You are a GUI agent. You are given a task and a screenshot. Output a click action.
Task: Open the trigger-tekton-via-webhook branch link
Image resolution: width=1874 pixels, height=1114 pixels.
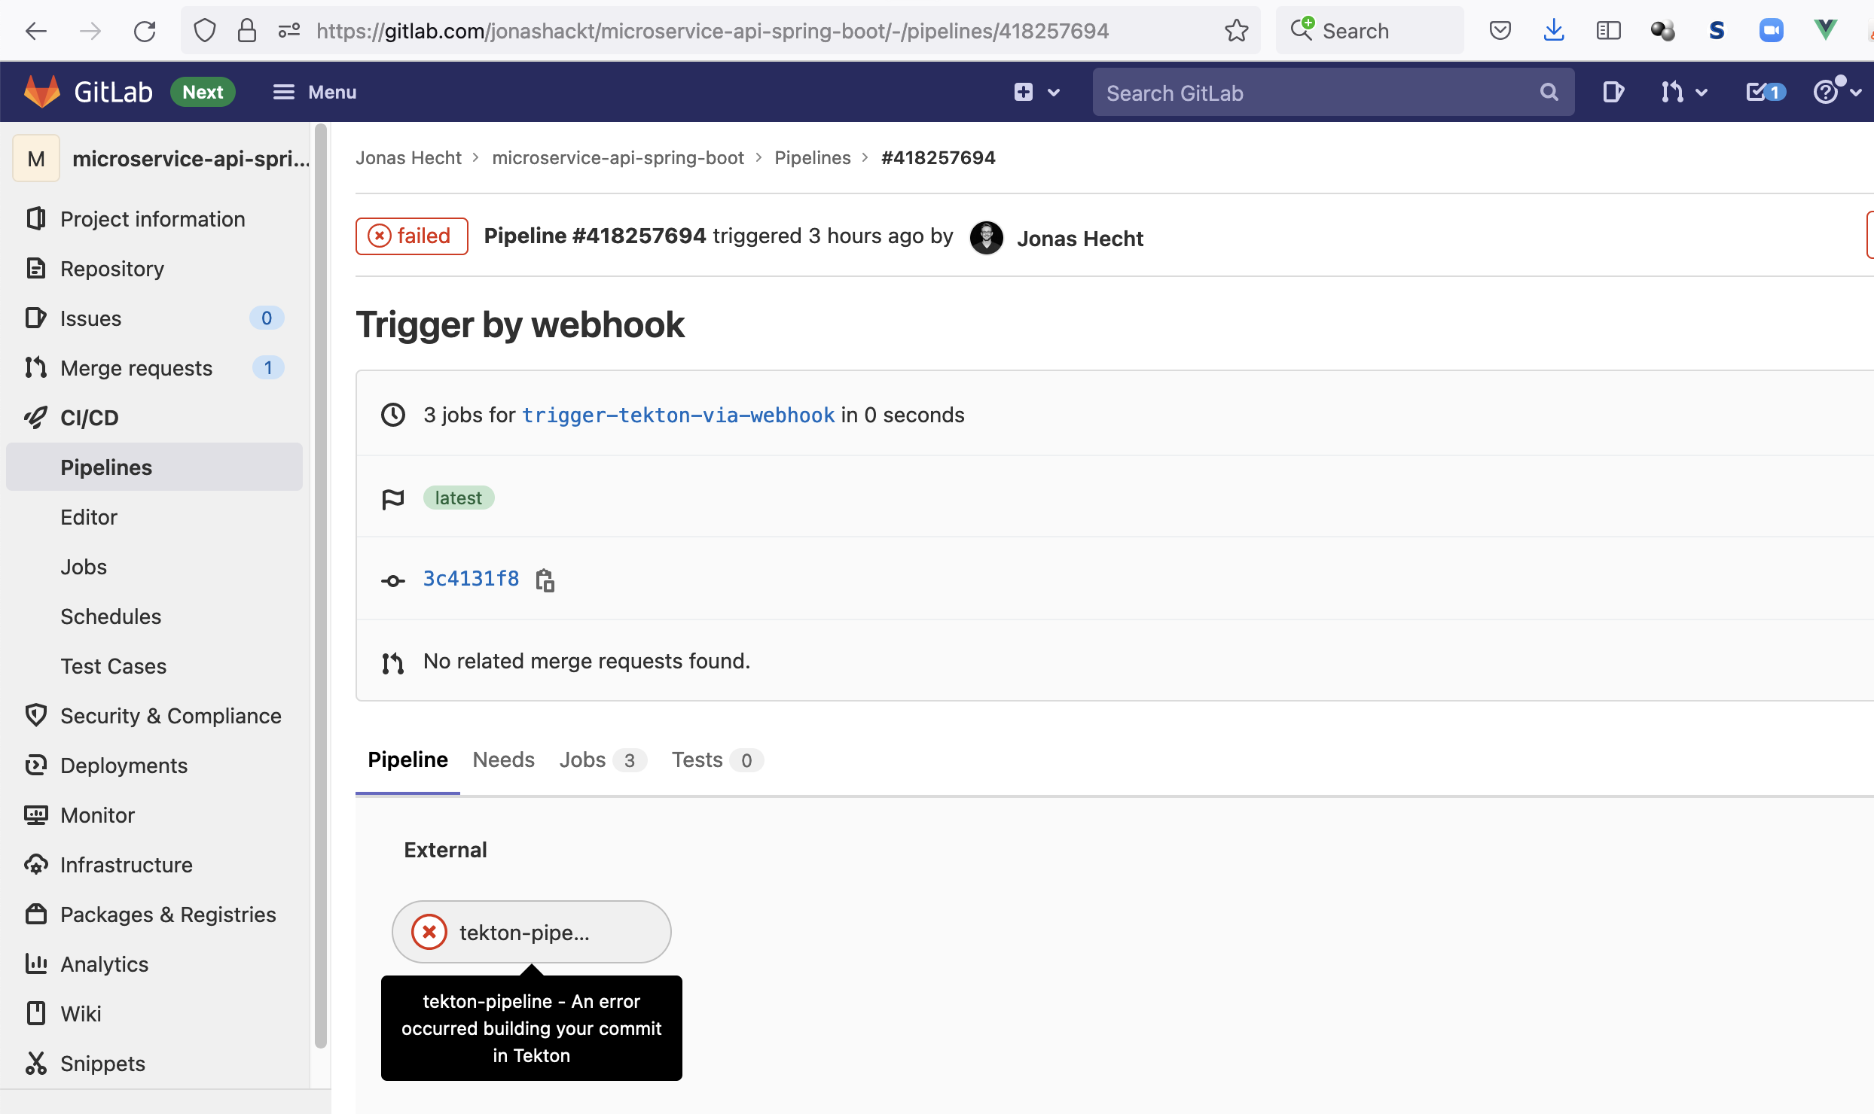(x=678, y=415)
